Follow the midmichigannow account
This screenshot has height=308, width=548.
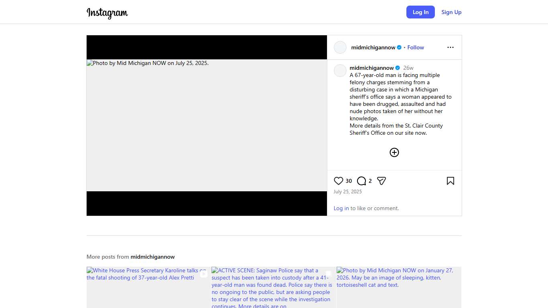tap(416, 47)
